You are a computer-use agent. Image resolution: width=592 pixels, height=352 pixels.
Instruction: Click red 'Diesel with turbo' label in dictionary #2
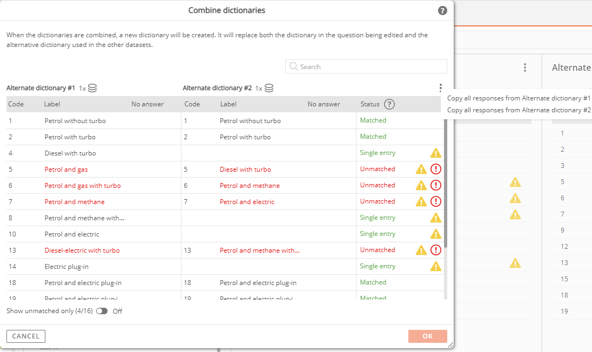[245, 170]
